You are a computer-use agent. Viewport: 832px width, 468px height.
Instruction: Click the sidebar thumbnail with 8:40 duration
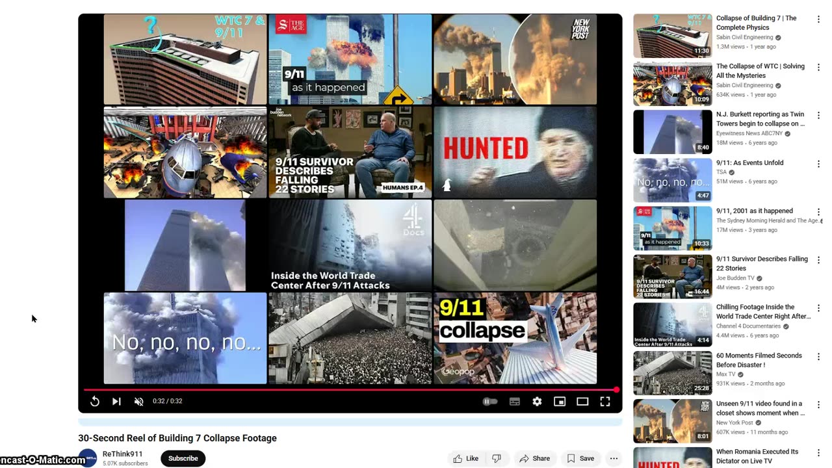point(673,132)
